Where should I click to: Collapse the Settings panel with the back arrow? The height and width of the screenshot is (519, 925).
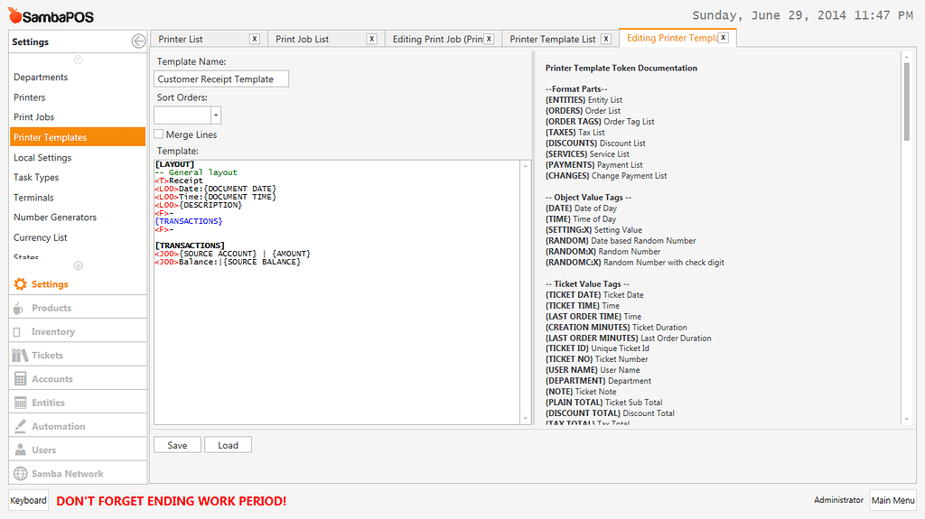click(138, 42)
